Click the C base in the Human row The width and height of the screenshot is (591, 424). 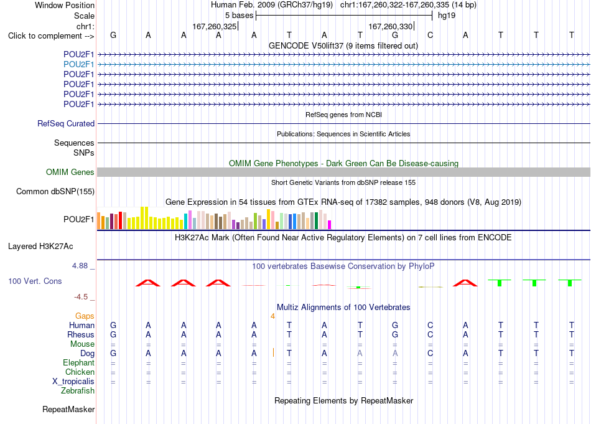(x=430, y=325)
